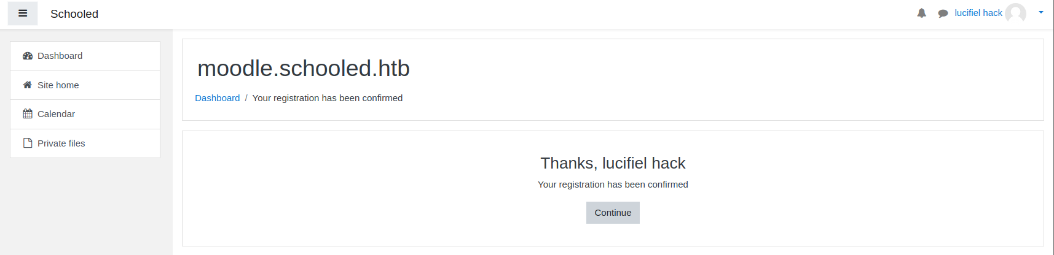Screen dimensions: 1054x255
Task: Click the Private files document icon
Action: [x=28, y=143]
